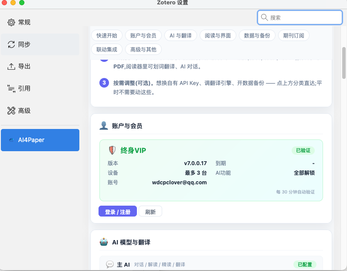Click the 已验证 verified badge
347x271 pixels.
coord(303,150)
